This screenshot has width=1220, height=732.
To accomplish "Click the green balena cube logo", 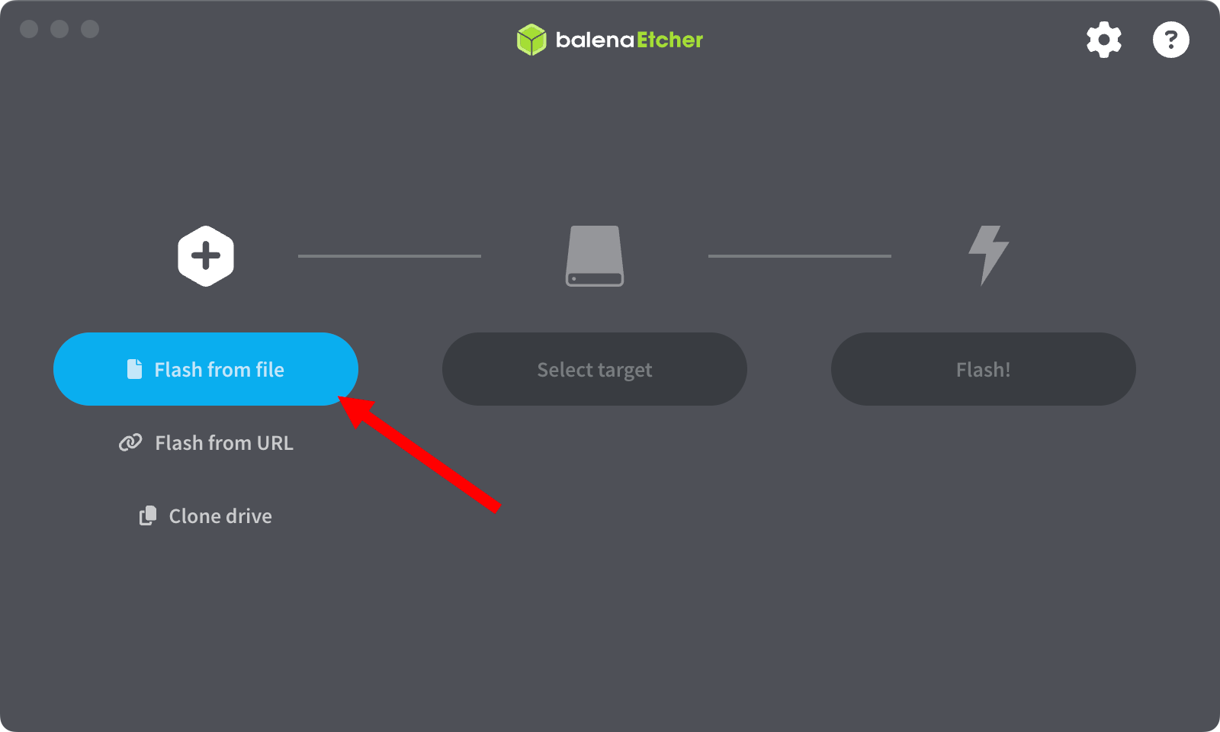I will point(531,40).
